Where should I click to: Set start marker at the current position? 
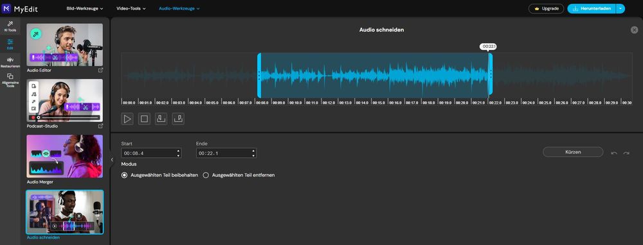pos(161,119)
